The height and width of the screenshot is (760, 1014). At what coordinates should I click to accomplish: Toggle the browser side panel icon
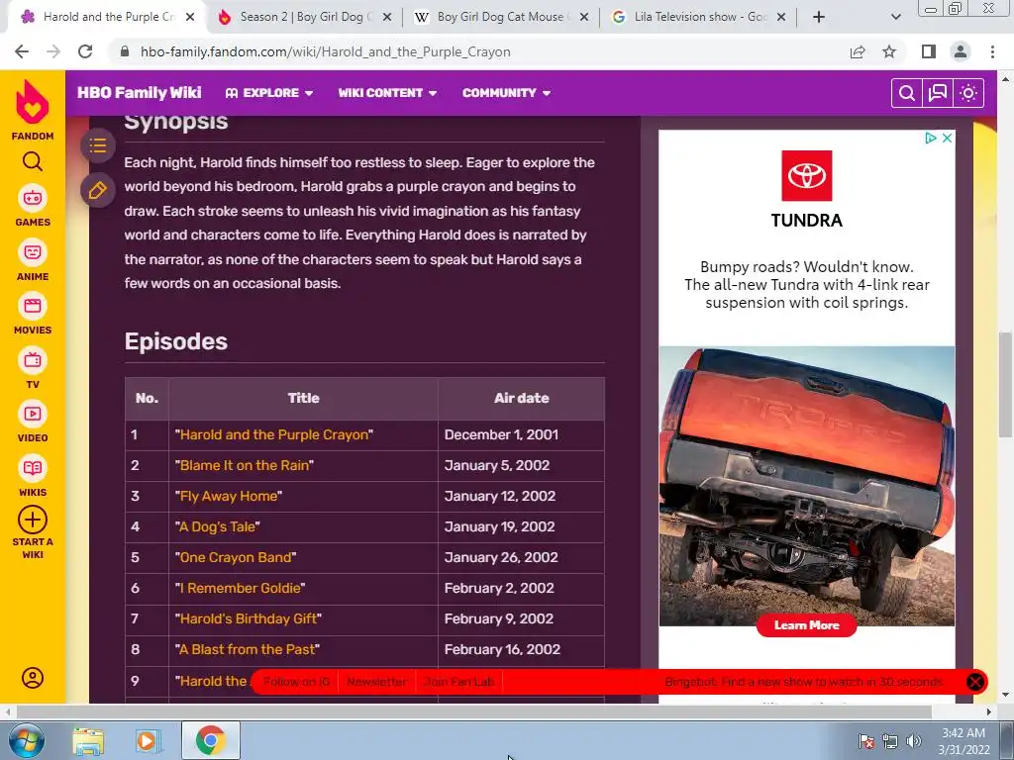pyautogui.click(x=929, y=51)
